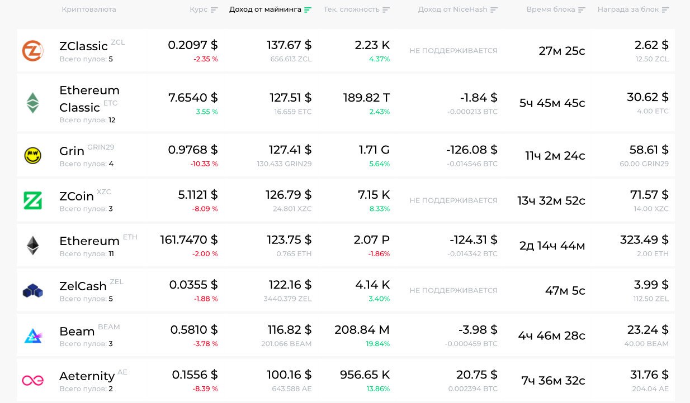
Task: Click the ZCoin green Z logo
Action: 32,200
